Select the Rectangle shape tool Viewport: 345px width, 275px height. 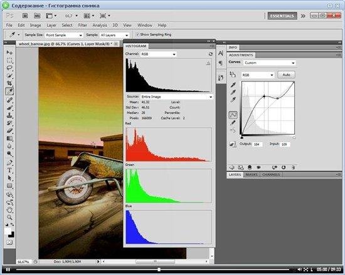click(x=9, y=186)
